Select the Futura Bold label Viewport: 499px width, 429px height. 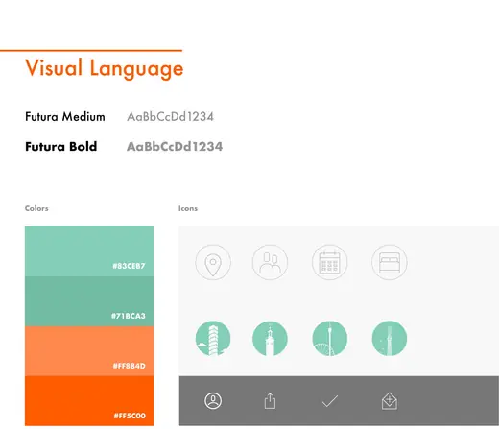coord(61,147)
